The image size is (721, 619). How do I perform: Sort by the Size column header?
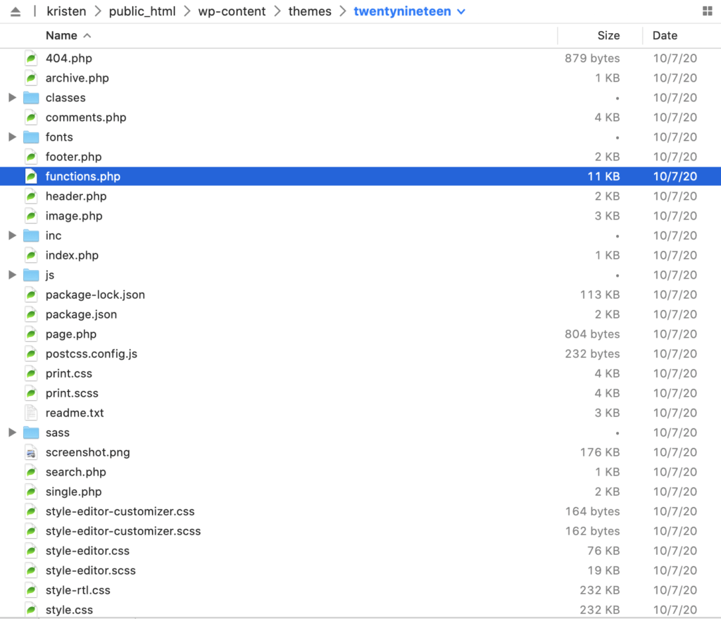tap(608, 36)
